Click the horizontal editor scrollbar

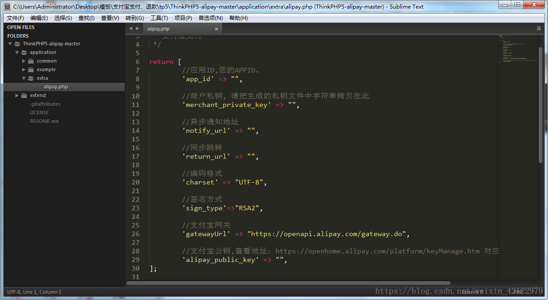[x=288, y=283]
